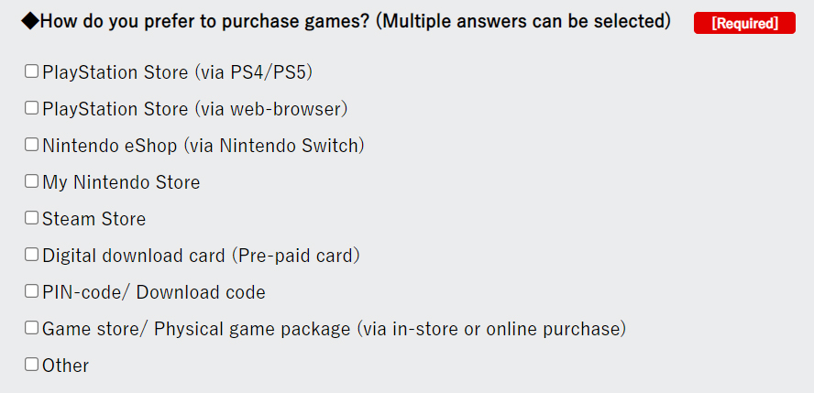The width and height of the screenshot is (814, 393).
Task: Click the 'PlayStation Store (via web-browser)' label text
Action: [x=195, y=109]
